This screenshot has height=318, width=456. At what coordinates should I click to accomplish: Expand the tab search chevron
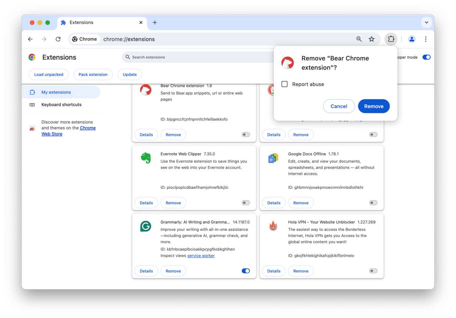point(426,23)
